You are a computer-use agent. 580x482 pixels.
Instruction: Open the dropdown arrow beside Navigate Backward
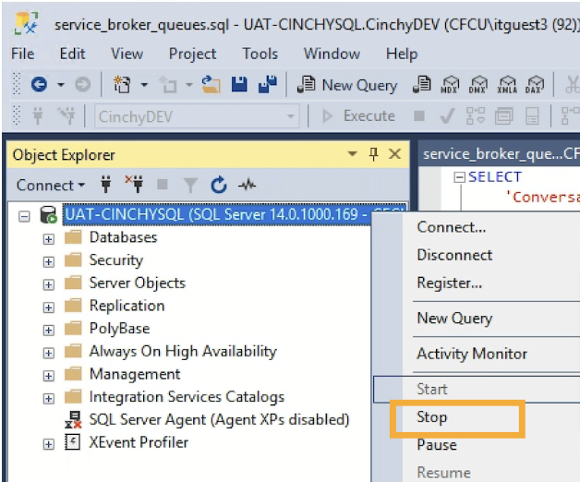point(61,85)
